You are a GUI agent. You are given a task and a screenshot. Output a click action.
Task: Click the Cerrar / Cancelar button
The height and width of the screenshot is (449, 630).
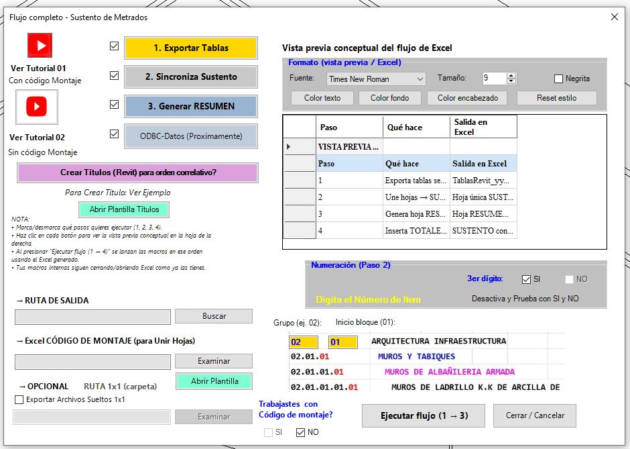tap(535, 415)
